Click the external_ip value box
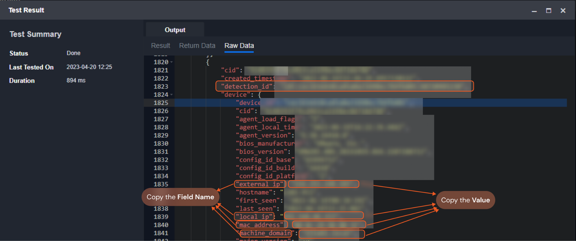 point(323,184)
